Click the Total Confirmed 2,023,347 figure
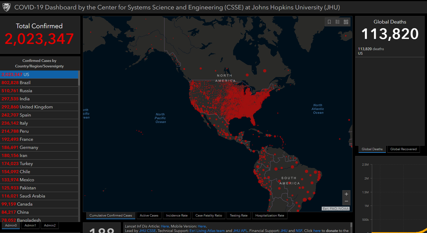The image size is (427, 233). [39, 39]
